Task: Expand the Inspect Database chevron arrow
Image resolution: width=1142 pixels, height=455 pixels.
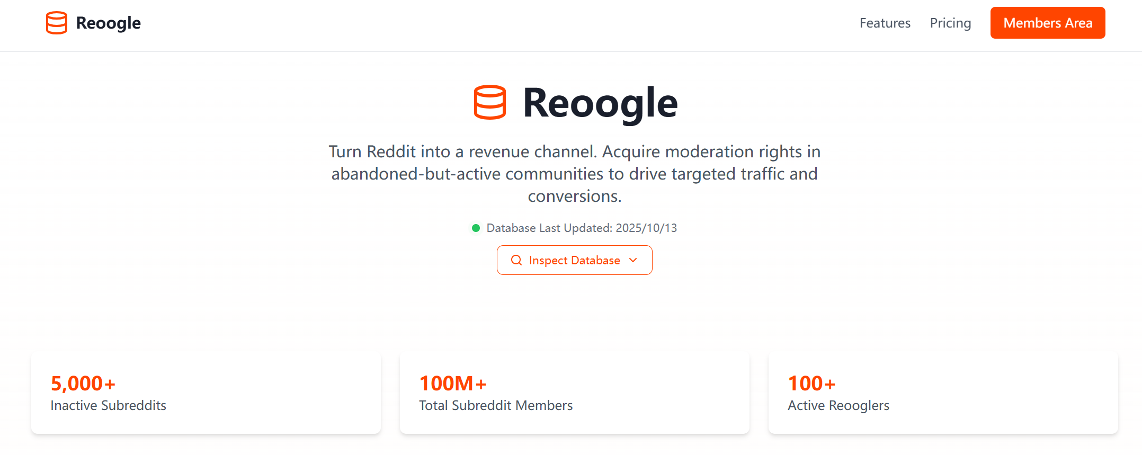Action: (633, 260)
